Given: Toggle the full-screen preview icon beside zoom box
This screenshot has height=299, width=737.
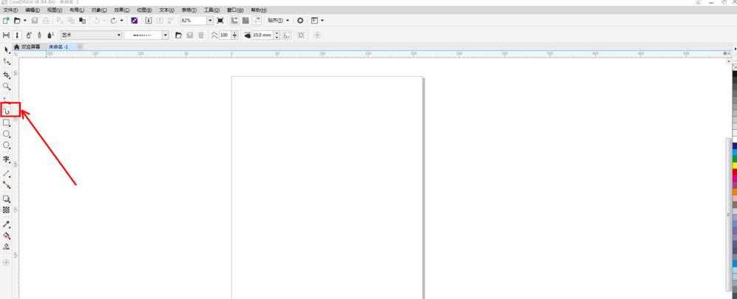Looking at the screenshot, I should 220,21.
